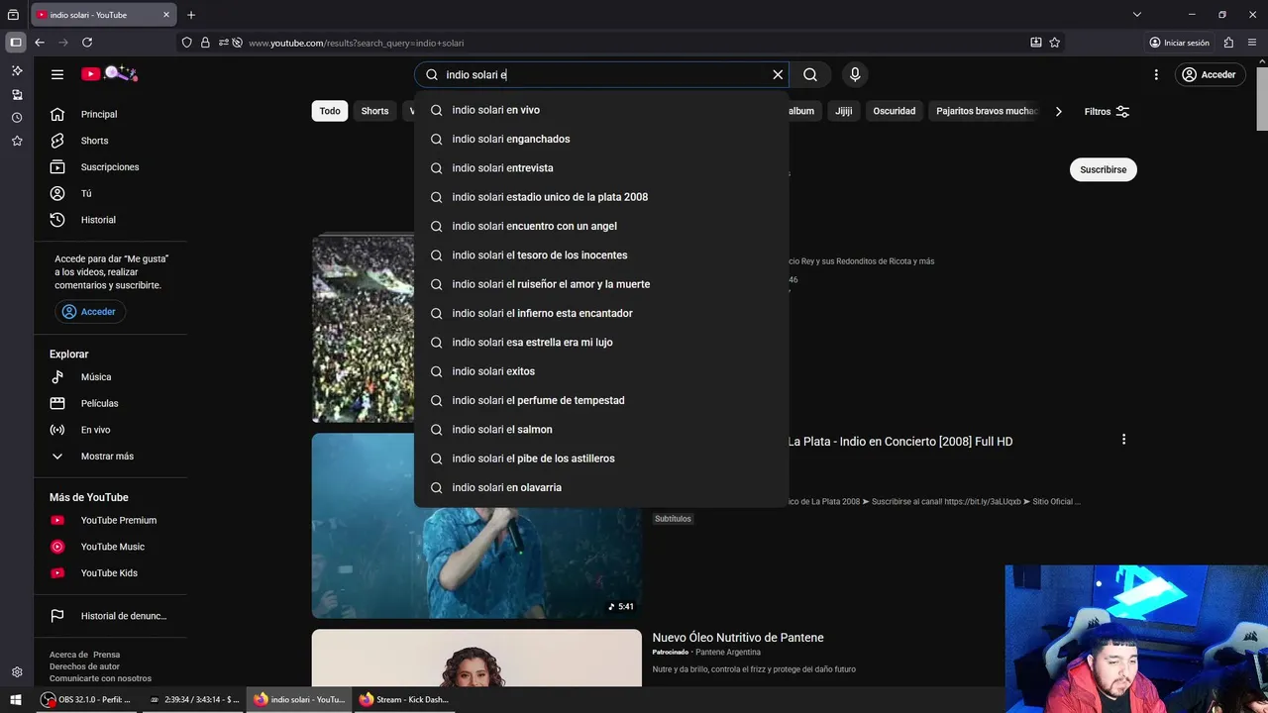This screenshot has width=1268, height=713.
Task: Reload the page with the refresh button
Action: pyautogui.click(x=87, y=43)
